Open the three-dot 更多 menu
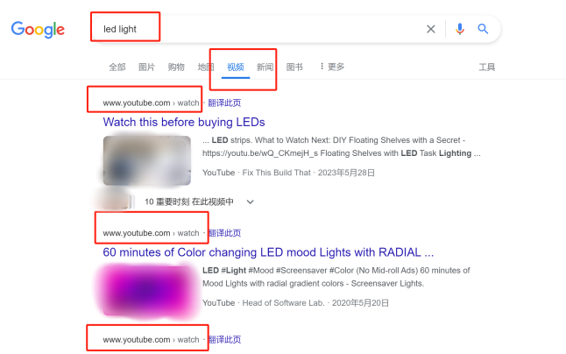The height and width of the screenshot is (354, 566). point(332,67)
